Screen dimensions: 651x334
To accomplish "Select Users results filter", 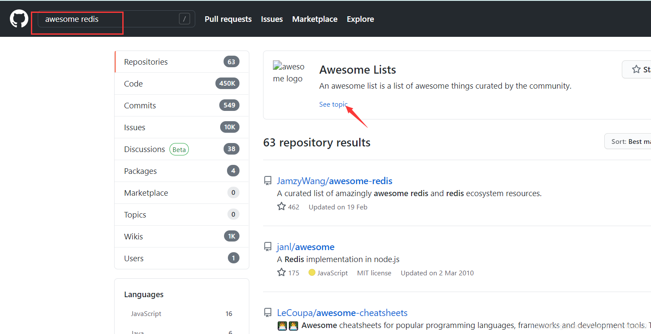I will (182, 258).
